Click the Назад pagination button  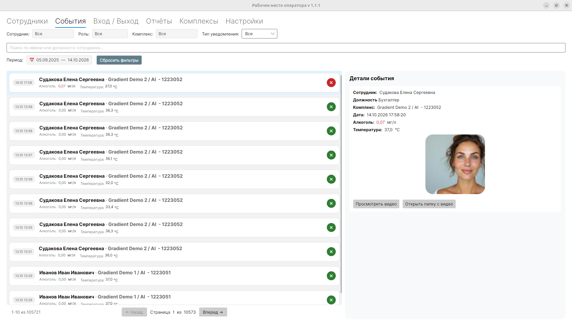134,312
